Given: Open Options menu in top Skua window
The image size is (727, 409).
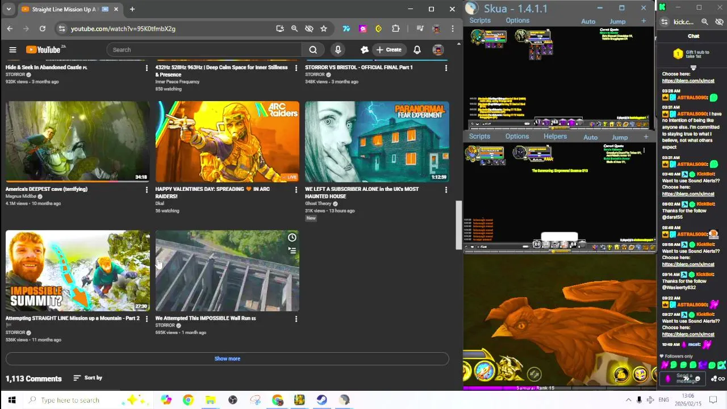Looking at the screenshot, I should 517,20.
